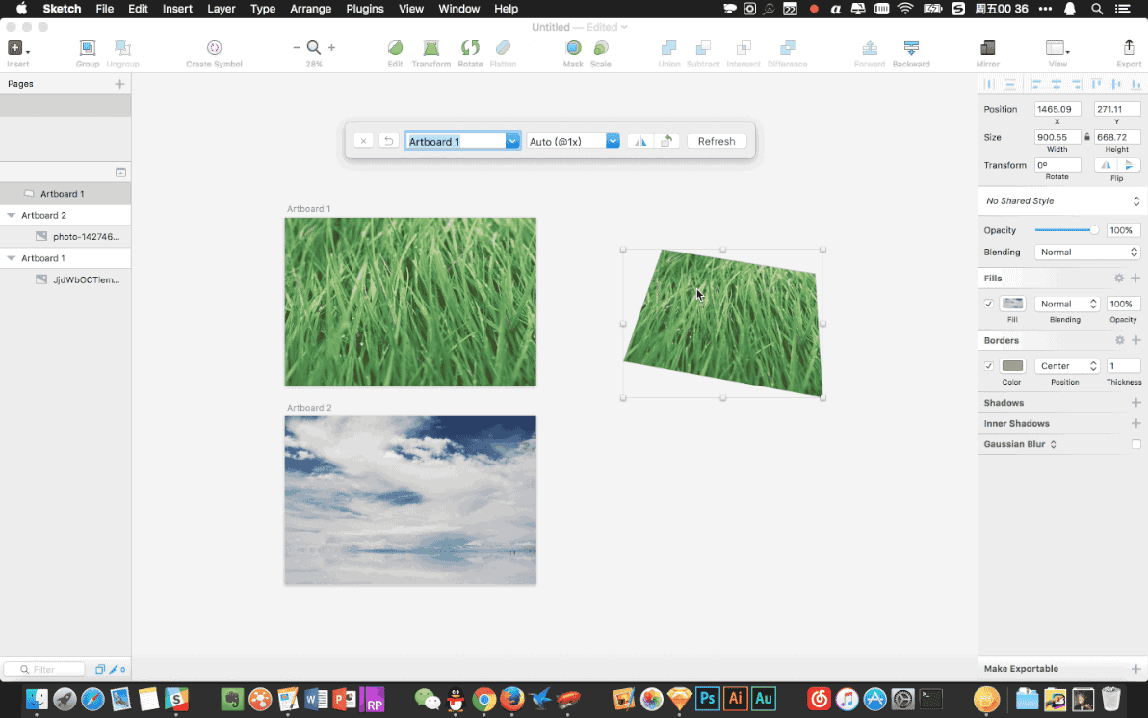Open the Artboard 1 combo box dropdown
Screen dimensions: 1148x718
pos(512,142)
